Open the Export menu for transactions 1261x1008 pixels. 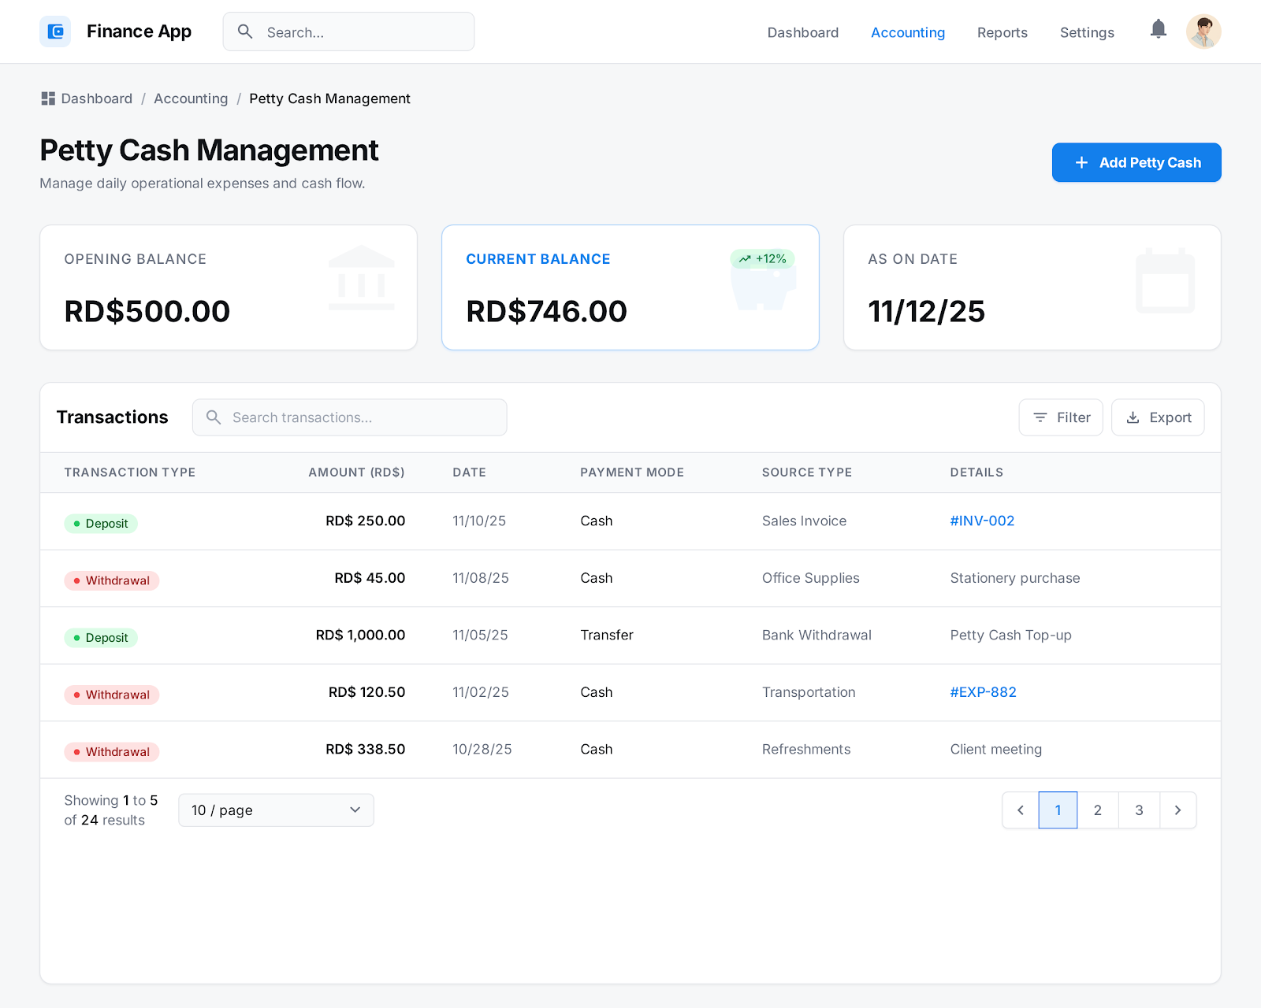[1158, 417]
